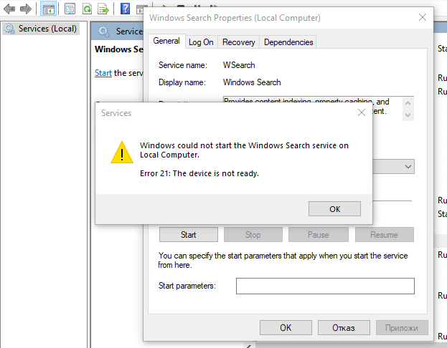Open Help with the question mark icon
This screenshot has height=348, width=447.
[x=125, y=9]
